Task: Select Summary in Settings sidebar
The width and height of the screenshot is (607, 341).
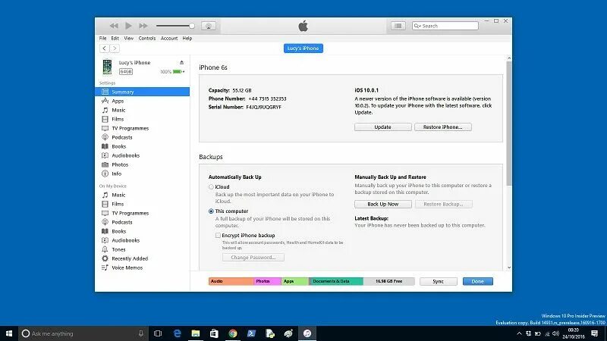Action: click(x=142, y=92)
